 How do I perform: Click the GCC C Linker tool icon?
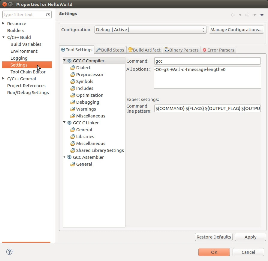(x=69, y=123)
